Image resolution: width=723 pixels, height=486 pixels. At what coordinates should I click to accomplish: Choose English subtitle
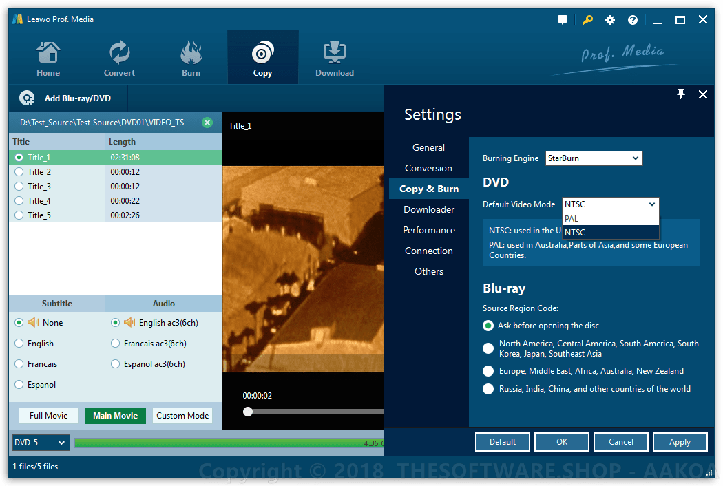pyautogui.click(x=19, y=344)
